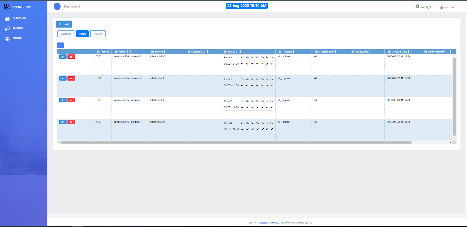Toggle Monday checkmark for rule 6004
Viewport: 467px width, 227px height.
click(x=247, y=86)
